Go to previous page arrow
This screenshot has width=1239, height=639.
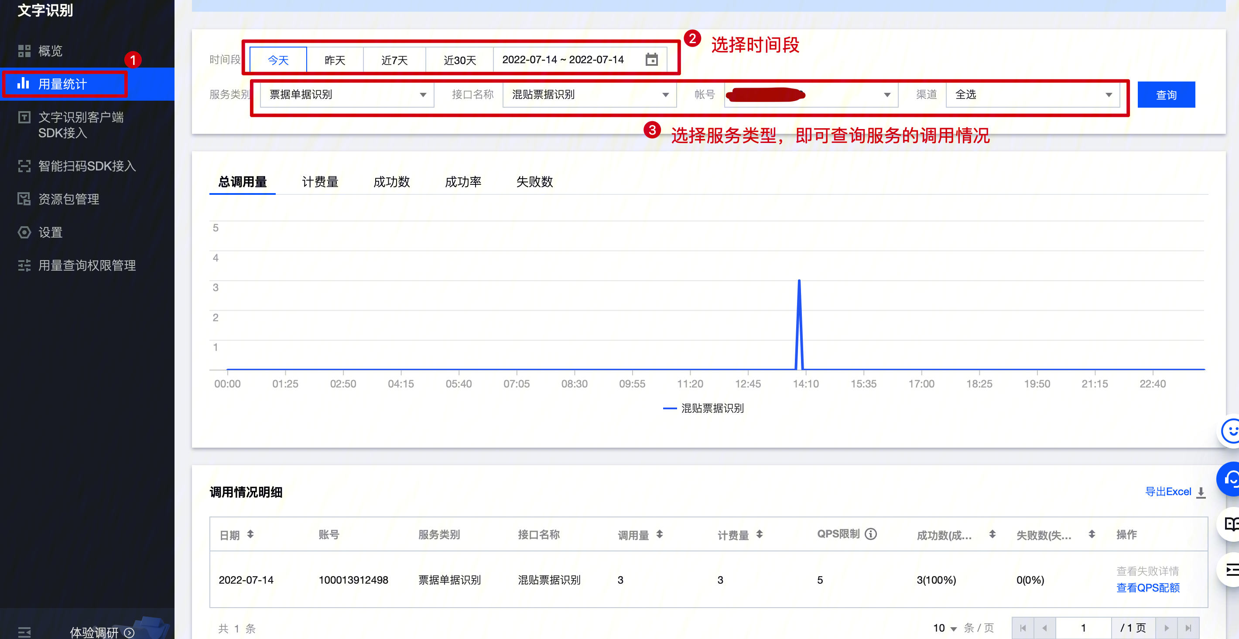click(x=1044, y=628)
